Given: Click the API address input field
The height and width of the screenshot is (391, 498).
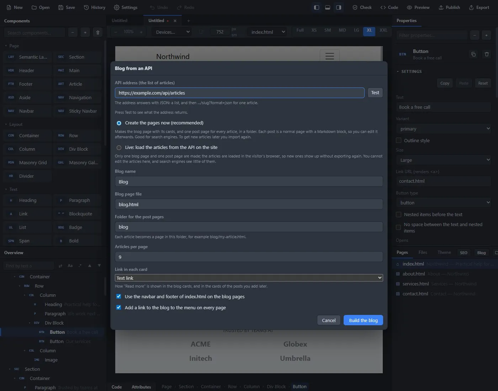Looking at the screenshot, I should click(x=239, y=93).
